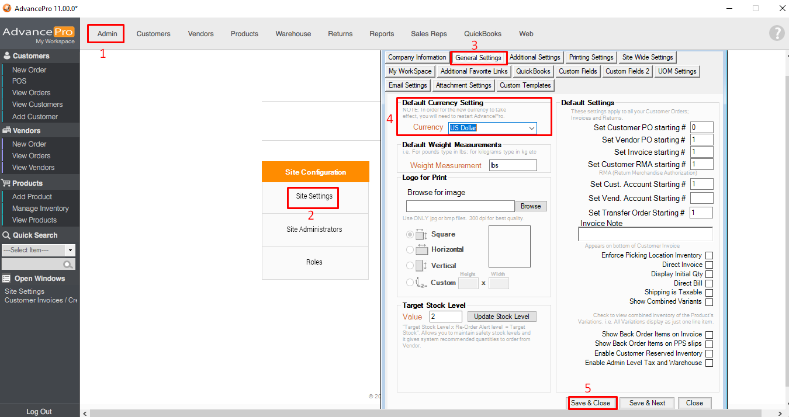Check Shipping is Taxable option
The width and height of the screenshot is (789, 417).
pyautogui.click(x=709, y=293)
